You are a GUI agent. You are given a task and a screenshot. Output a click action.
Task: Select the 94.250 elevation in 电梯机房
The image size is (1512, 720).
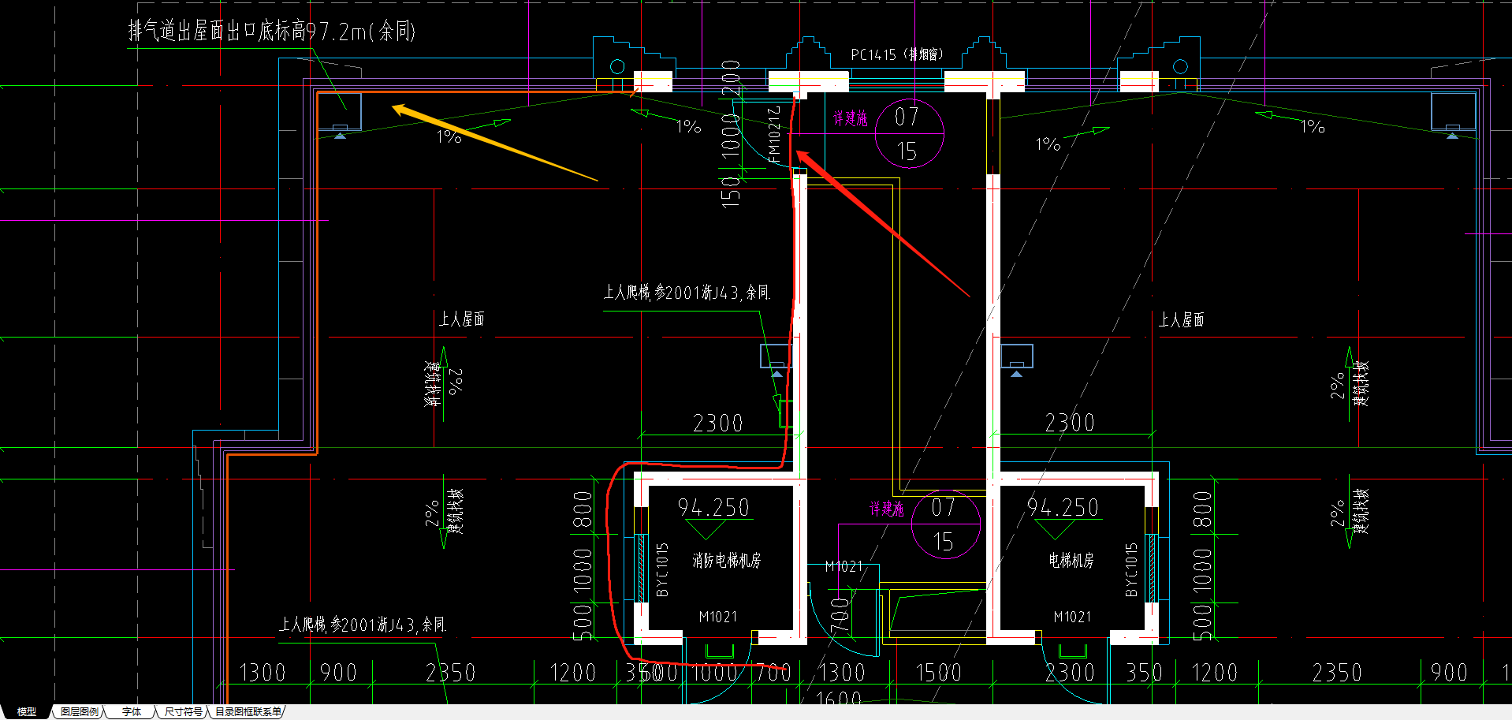[x=1063, y=507]
